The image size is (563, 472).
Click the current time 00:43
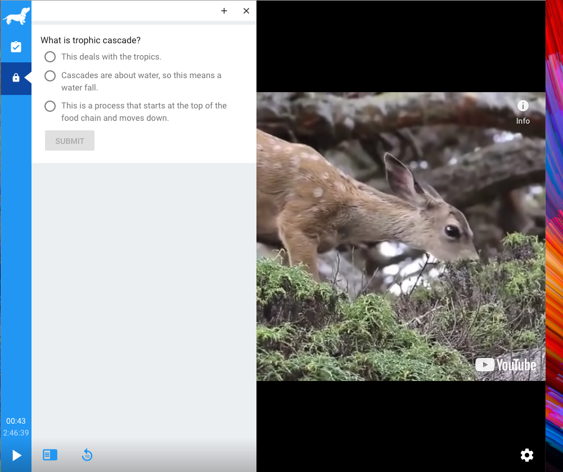click(16, 421)
